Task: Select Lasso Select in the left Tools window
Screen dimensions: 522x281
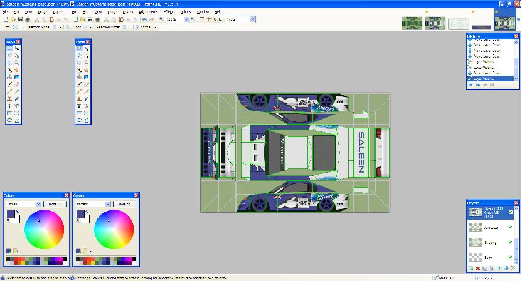Action: pyautogui.click(x=9, y=56)
